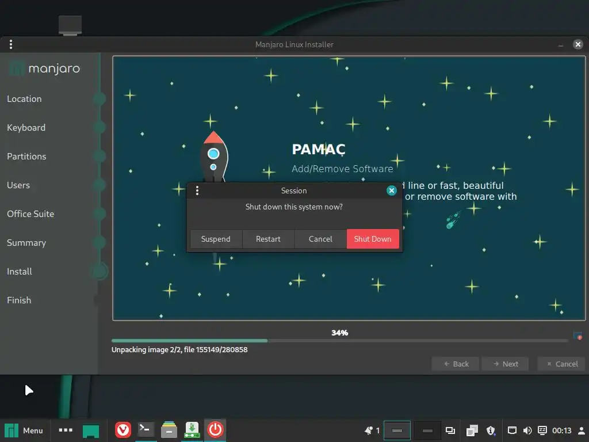Image resolution: width=589 pixels, height=442 pixels.
Task: Select the Finish step in sidebar
Action: click(x=19, y=300)
